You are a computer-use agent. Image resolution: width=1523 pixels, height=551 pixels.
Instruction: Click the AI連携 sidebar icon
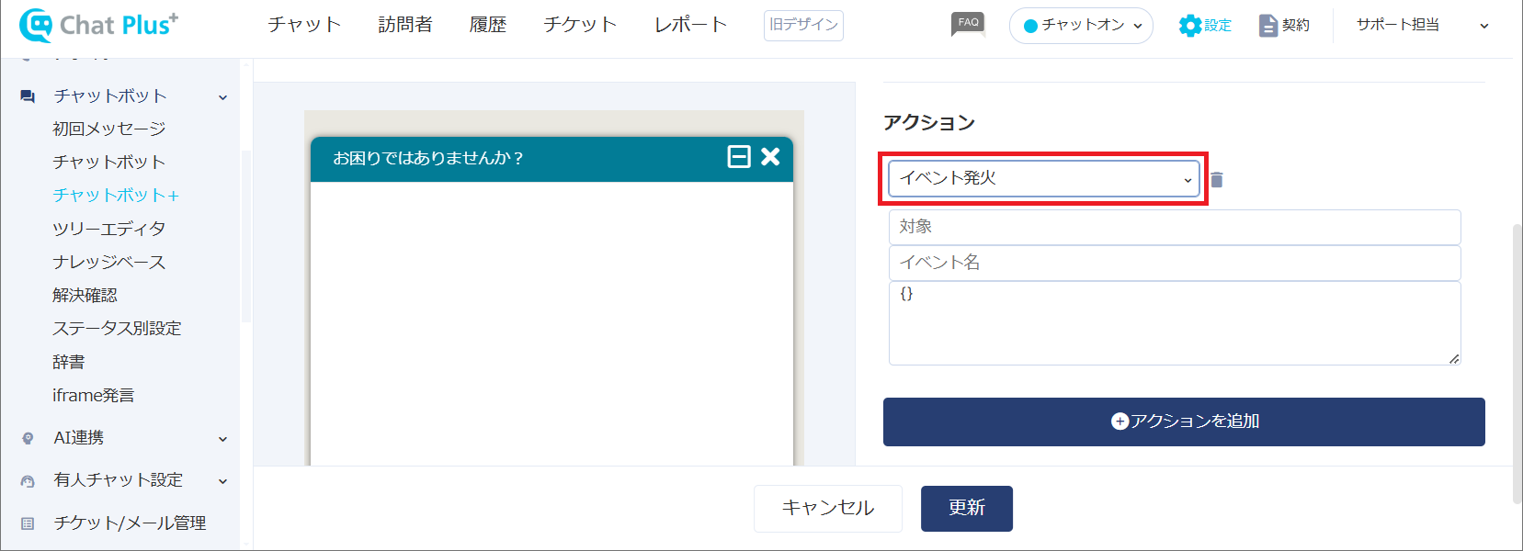(x=28, y=439)
